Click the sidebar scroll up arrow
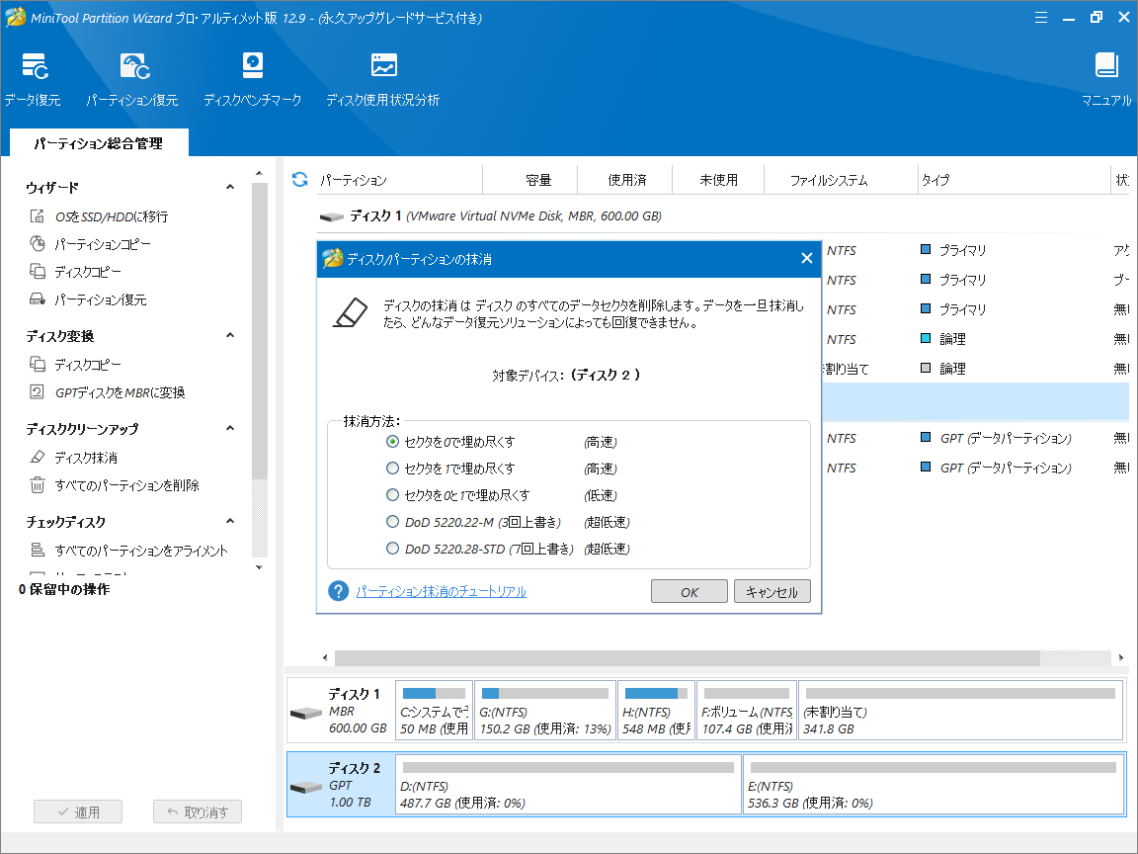Image resolution: width=1138 pixels, height=854 pixels. tap(259, 174)
